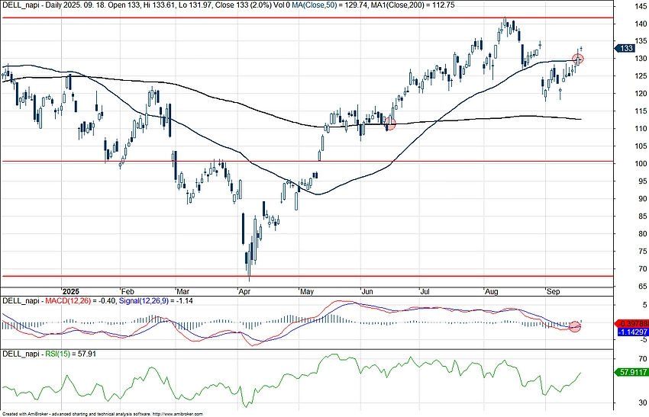Click the DELL_napi RSI pane title

pos(22,354)
